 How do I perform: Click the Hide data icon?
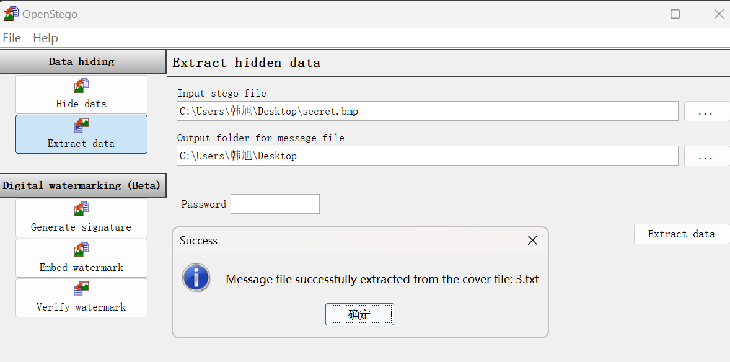pyautogui.click(x=81, y=86)
